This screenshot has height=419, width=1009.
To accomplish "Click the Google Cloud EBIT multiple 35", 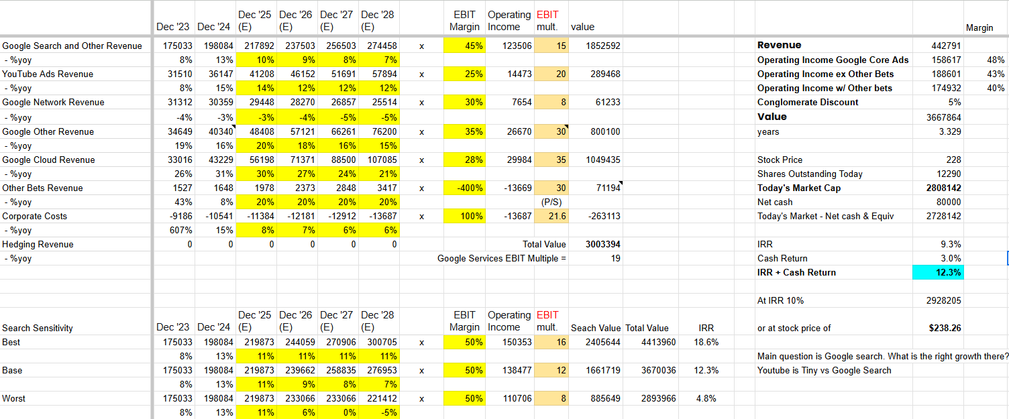I will coord(551,160).
